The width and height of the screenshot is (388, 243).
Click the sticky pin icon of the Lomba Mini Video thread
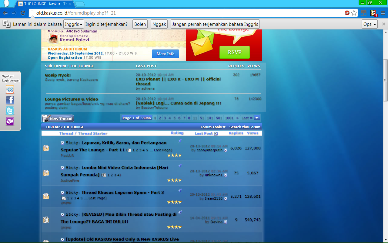pos(180,166)
